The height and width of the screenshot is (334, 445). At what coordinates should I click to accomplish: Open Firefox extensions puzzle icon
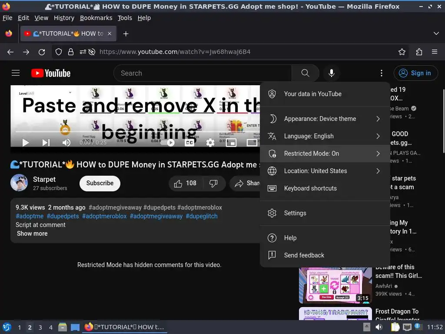419,52
